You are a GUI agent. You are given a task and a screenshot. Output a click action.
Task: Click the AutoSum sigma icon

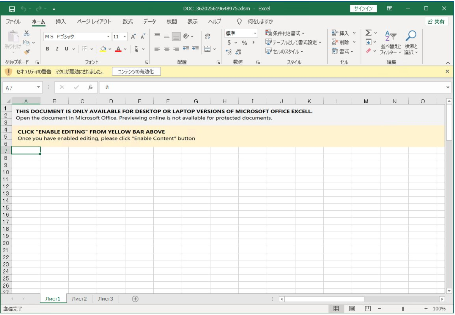click(x=368, y=33)
